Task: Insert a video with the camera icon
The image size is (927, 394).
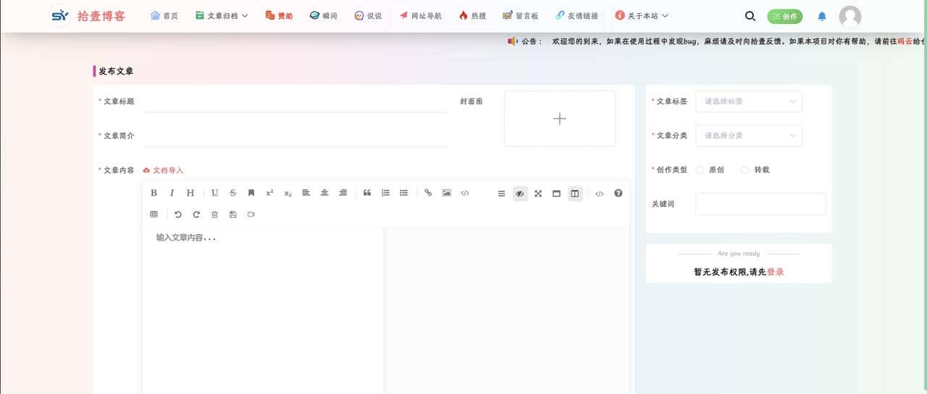Action: tap(251, 214)
